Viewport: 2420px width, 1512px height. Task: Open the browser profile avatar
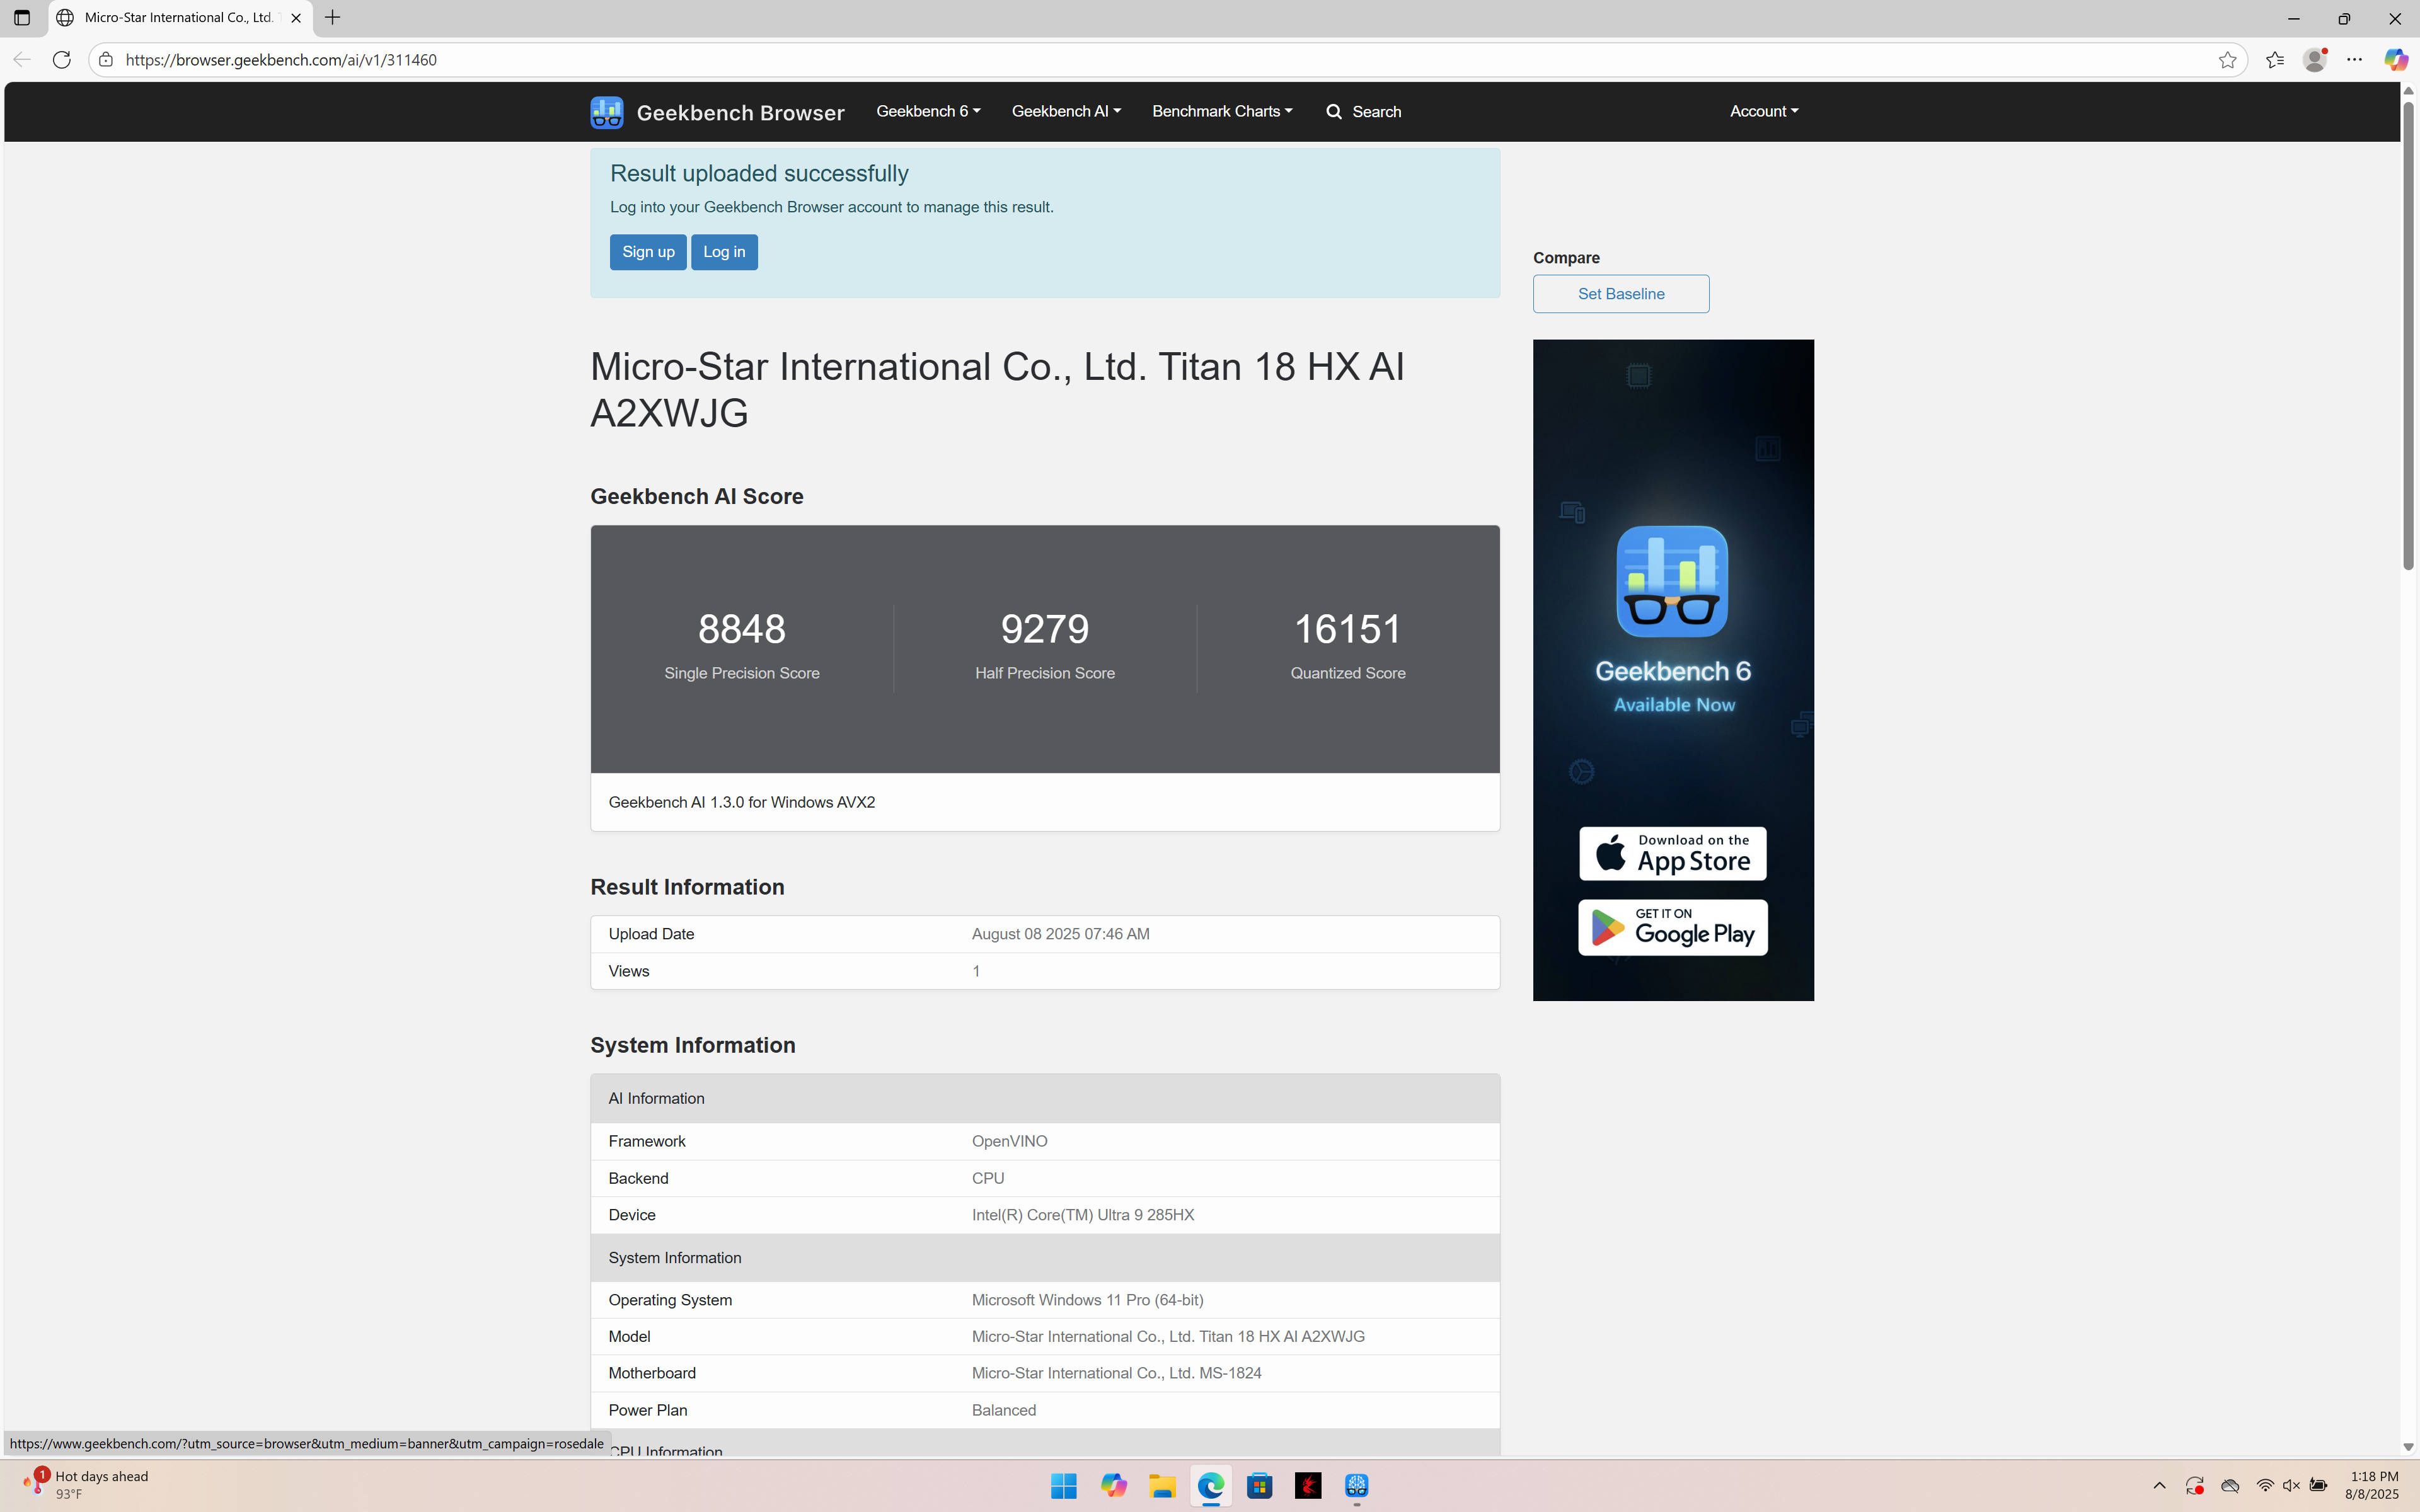tap(2315, 60)
